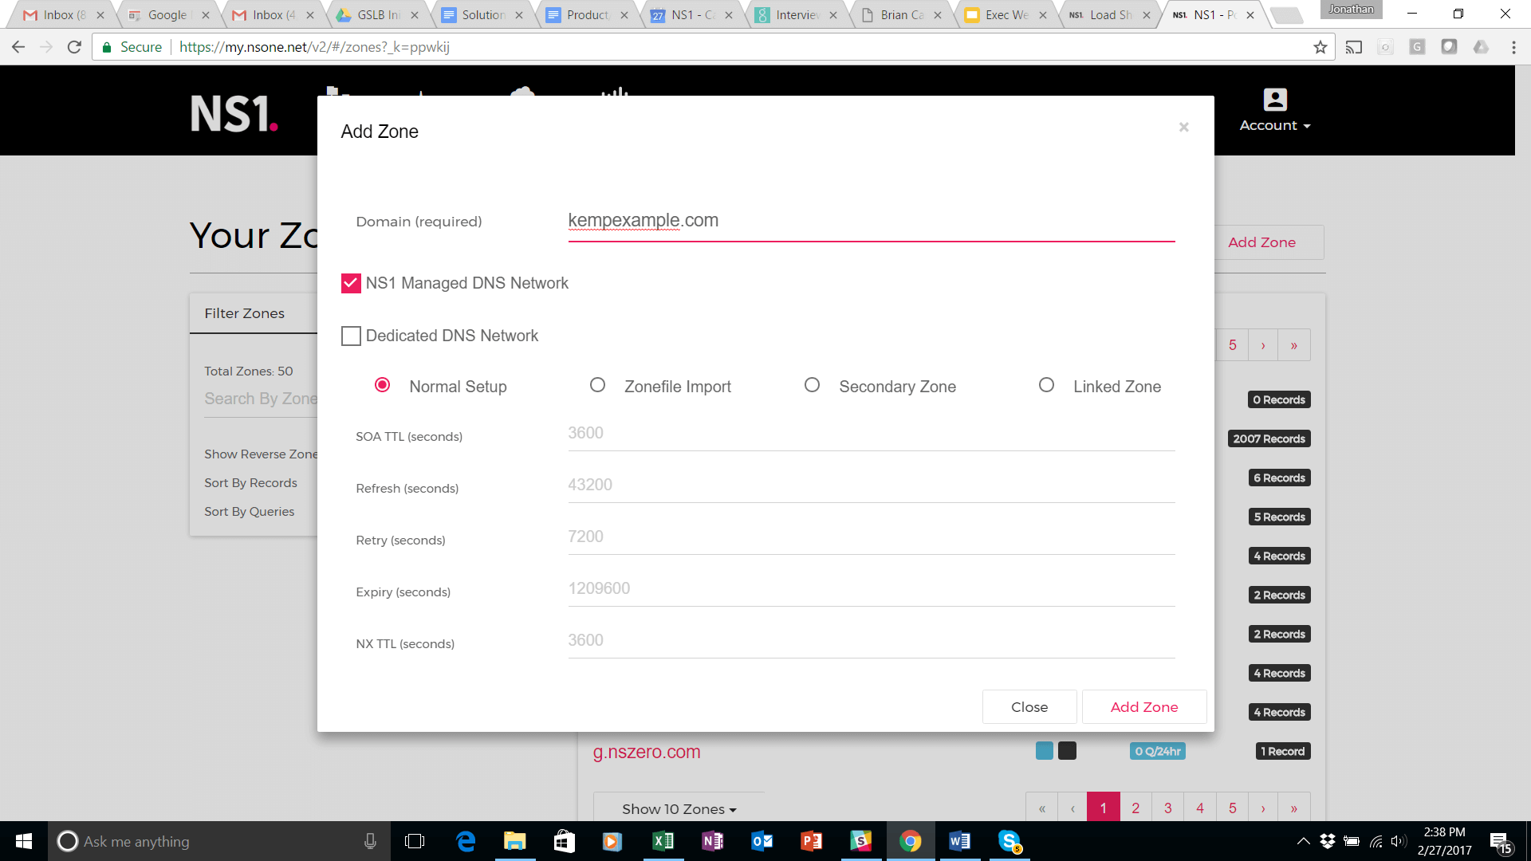Select Zonefile Import radio option
The width and height of the screenshot is (1531, 861).
point(597,385)
